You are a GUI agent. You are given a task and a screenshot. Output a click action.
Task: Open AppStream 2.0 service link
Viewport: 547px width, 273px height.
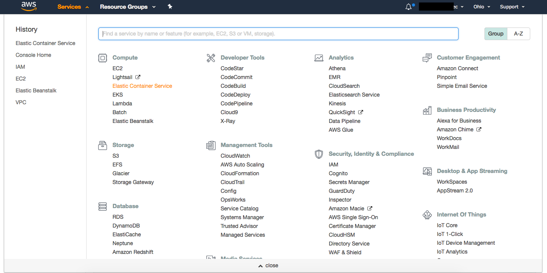455,191
